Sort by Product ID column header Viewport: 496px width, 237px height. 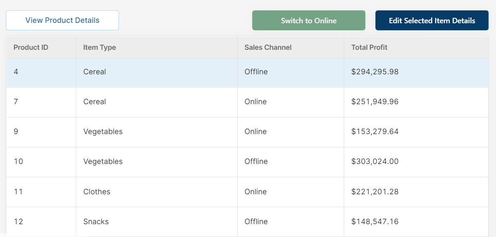click(41, 47)
